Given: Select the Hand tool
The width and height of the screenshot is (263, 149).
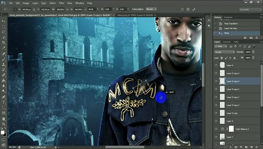Looking at the screenshot, I should coord(4,119).
